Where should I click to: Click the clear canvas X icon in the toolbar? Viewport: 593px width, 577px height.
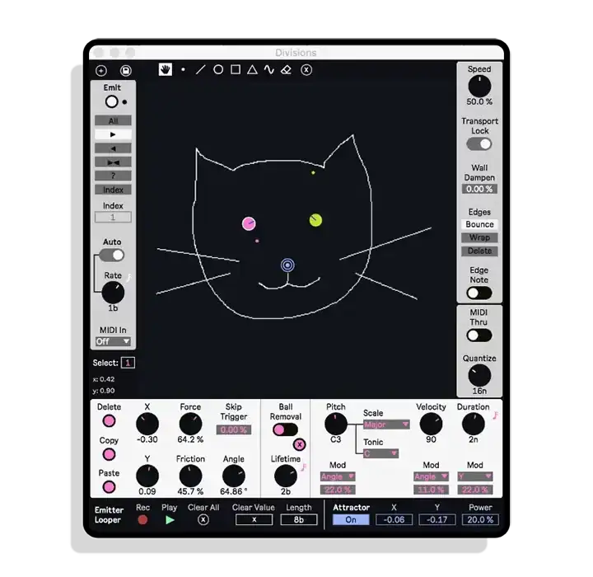[x=306, y=70]
